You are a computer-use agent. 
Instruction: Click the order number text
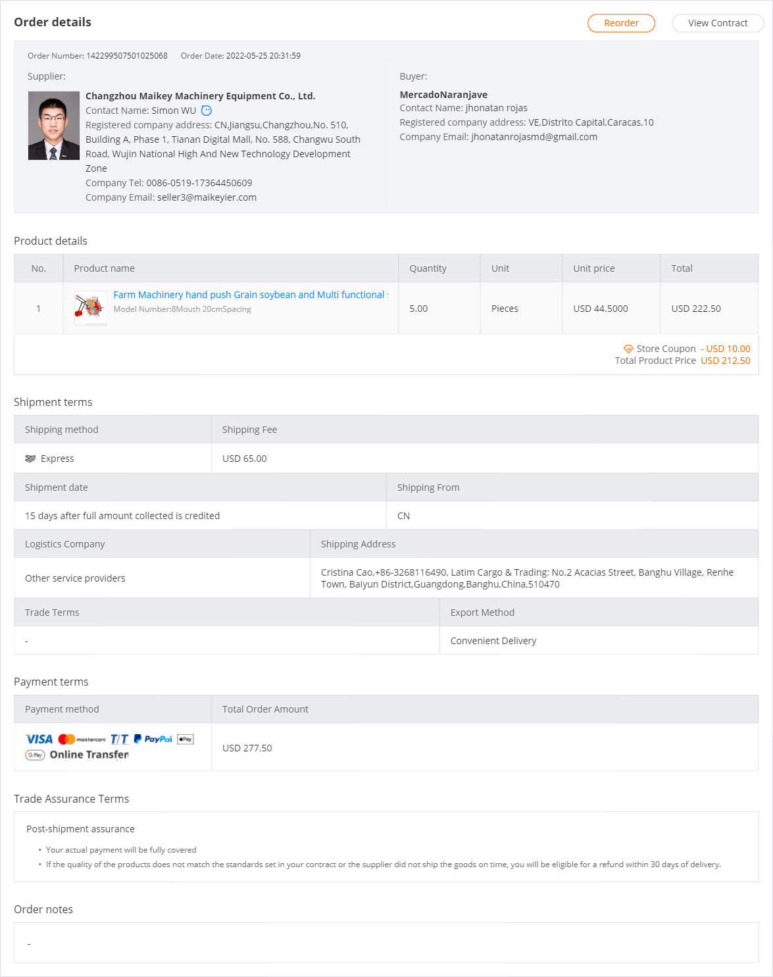[127, 56]
